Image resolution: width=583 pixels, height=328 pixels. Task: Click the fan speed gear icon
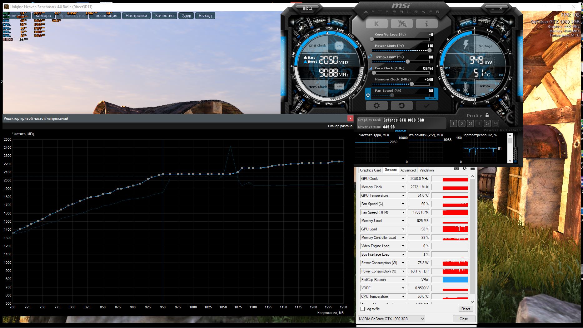[x=368, y=95]
